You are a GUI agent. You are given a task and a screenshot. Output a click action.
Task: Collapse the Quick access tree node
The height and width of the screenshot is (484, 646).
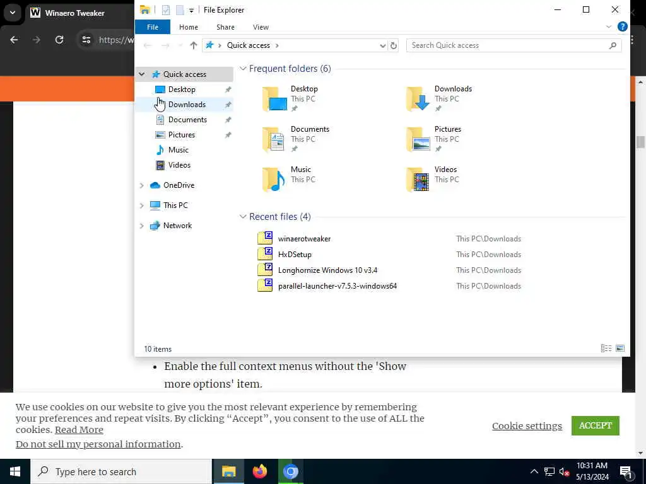[142, 74]
